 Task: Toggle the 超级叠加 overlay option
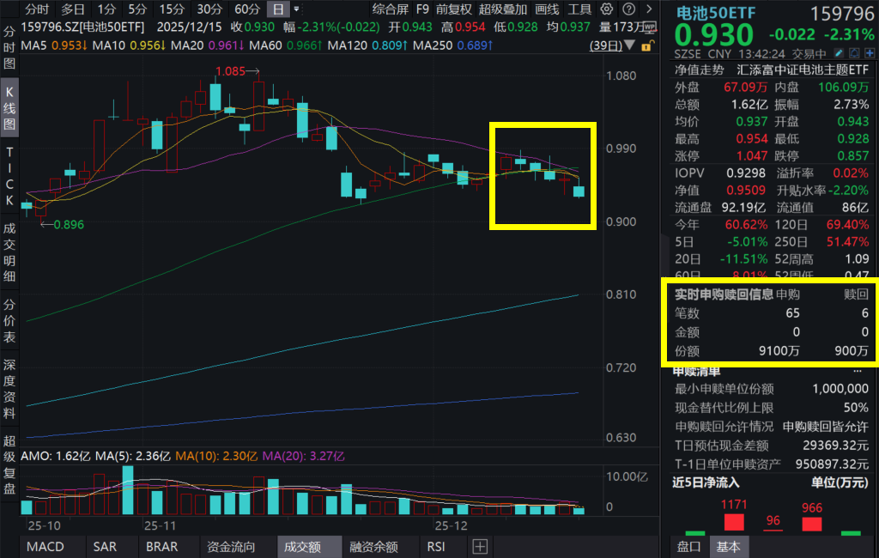coord(503,9)
